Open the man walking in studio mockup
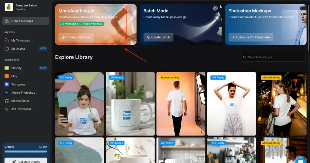The width and height of the screenshot is (310, 163). pyautogui.click(x=181, y=104)
